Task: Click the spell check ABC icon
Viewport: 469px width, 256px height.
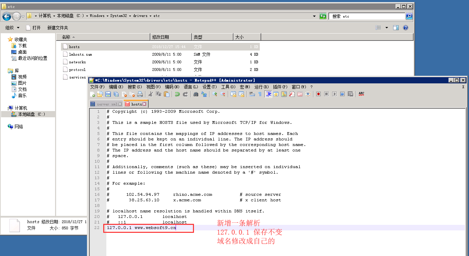Action: point(361,94)
